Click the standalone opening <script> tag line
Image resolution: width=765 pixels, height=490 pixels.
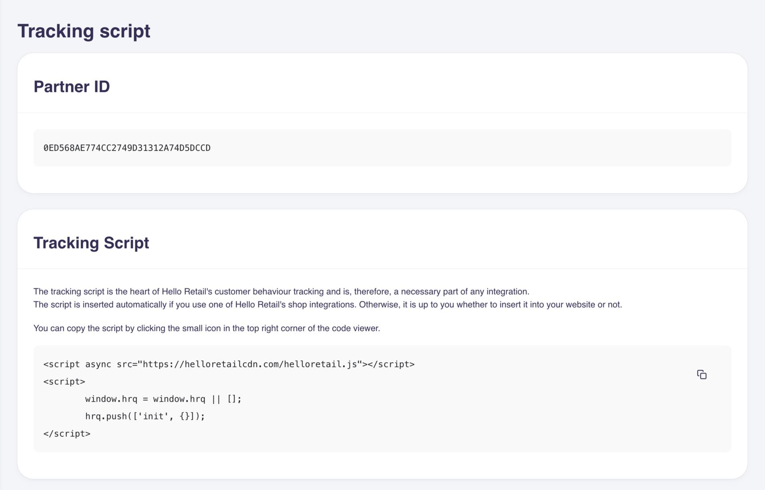pyautogui.click(x=64, y=382)
